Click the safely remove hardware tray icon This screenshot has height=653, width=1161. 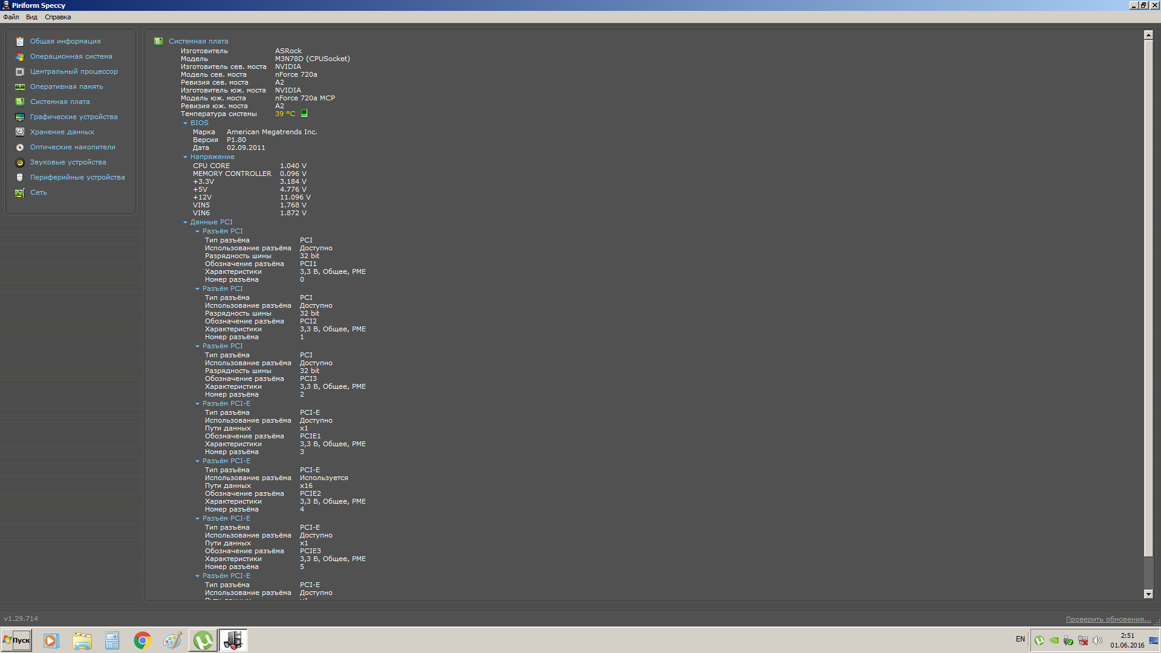tap(1068, 640)
